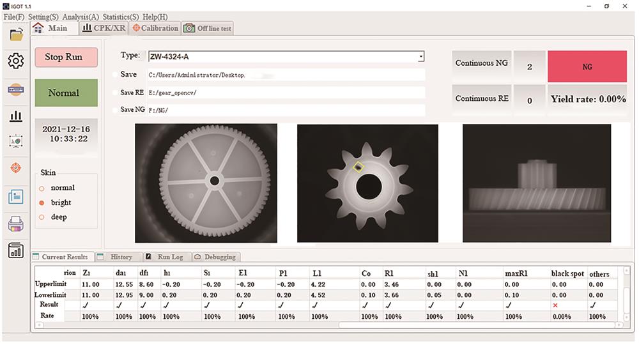Click the bar chart statistics sidebar icon
This screenshot has height=345, width=639.
(16, 116)
